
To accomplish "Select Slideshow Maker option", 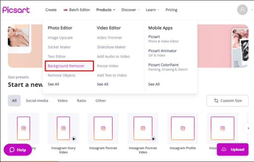I will 111,47.
